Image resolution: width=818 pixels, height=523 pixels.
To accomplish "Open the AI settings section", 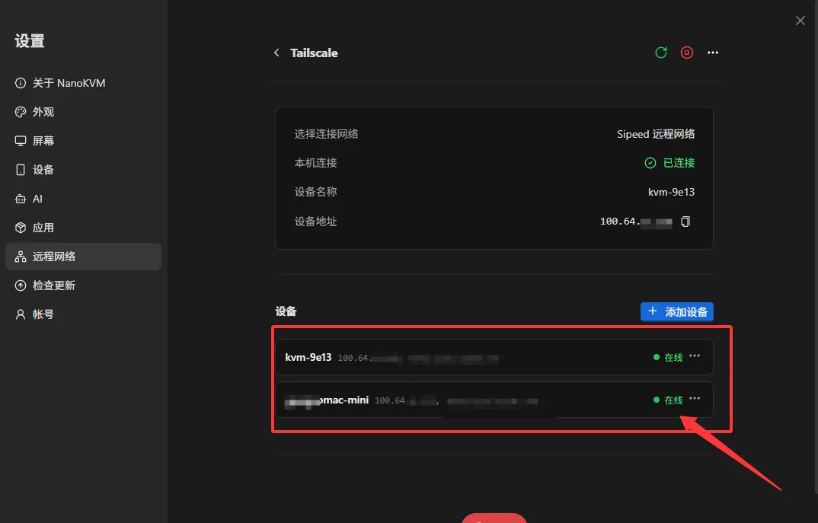I will (84, 199).
